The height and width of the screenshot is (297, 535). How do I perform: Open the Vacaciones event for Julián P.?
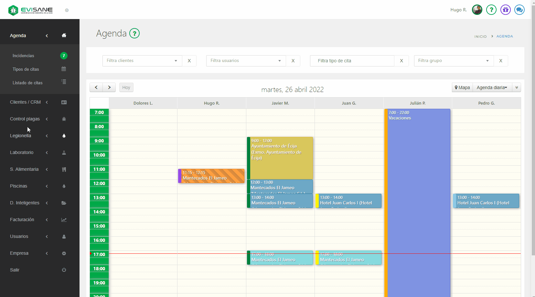point(419,194)
